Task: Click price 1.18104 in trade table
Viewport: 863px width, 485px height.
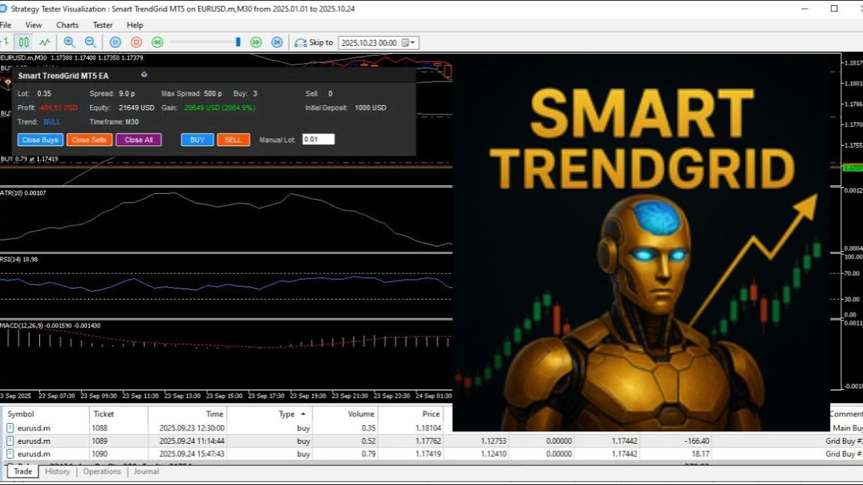Action: [x=427, y=428]
